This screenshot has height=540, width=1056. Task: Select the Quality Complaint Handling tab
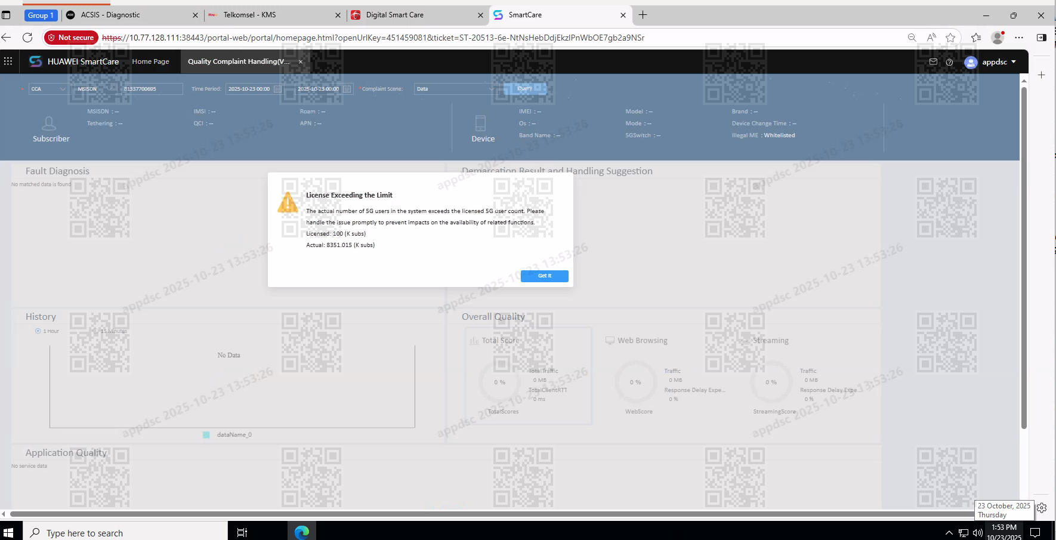tap(239, 61)
